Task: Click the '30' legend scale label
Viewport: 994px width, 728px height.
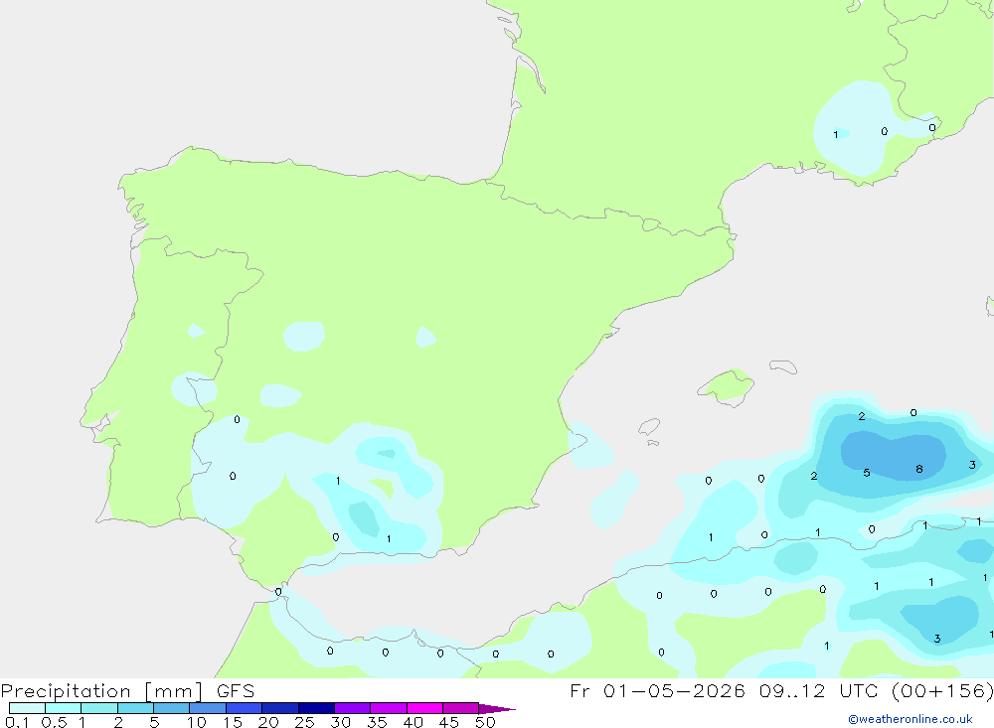Action: click(x=340, y=722)
